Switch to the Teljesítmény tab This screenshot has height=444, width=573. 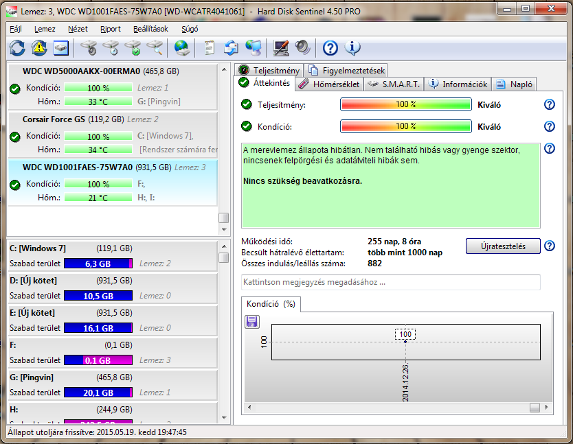pyautogui.click(x=269, y=70)
